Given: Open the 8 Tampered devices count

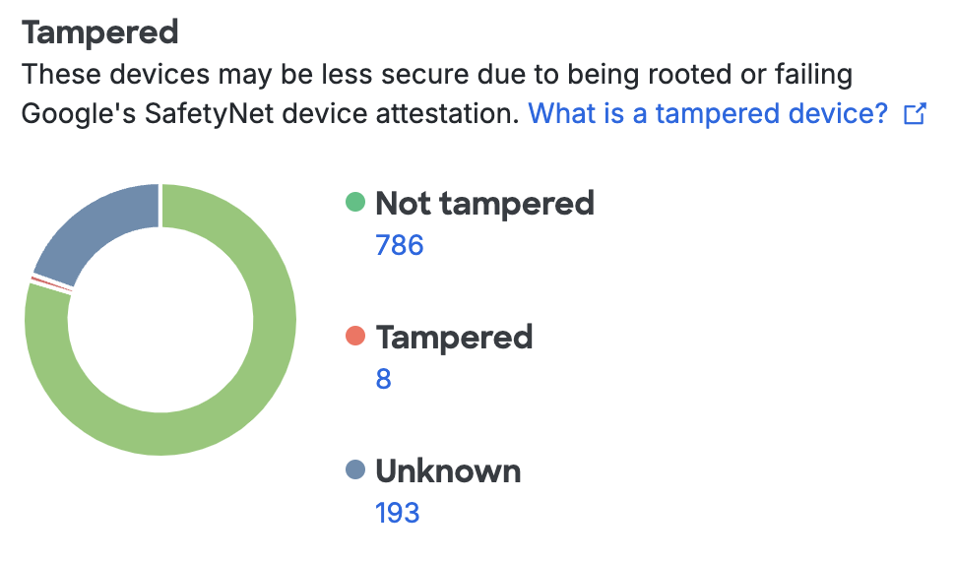Looking at the screenshot, I should pos(384,378).
